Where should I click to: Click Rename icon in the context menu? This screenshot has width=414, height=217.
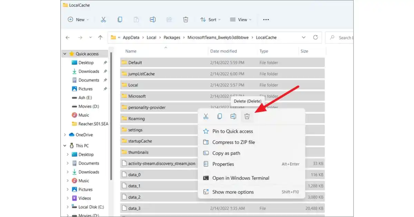pos(233,116)
